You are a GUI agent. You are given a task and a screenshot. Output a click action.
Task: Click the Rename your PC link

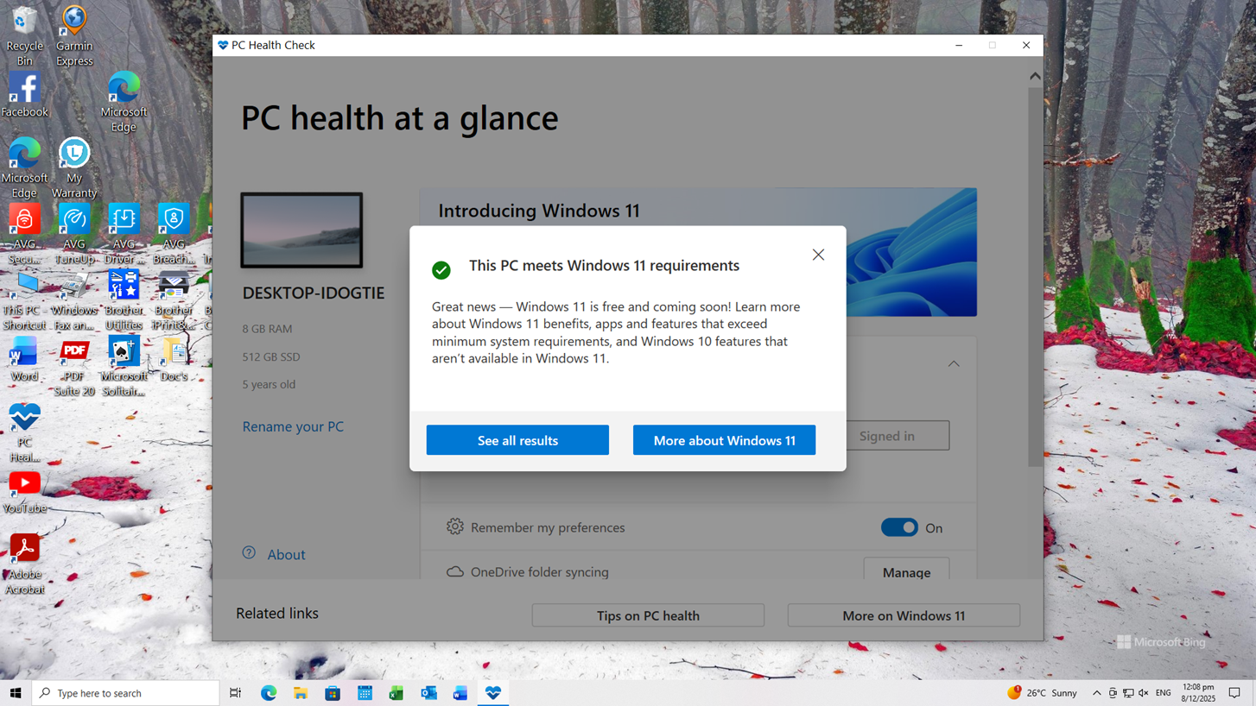293,426
